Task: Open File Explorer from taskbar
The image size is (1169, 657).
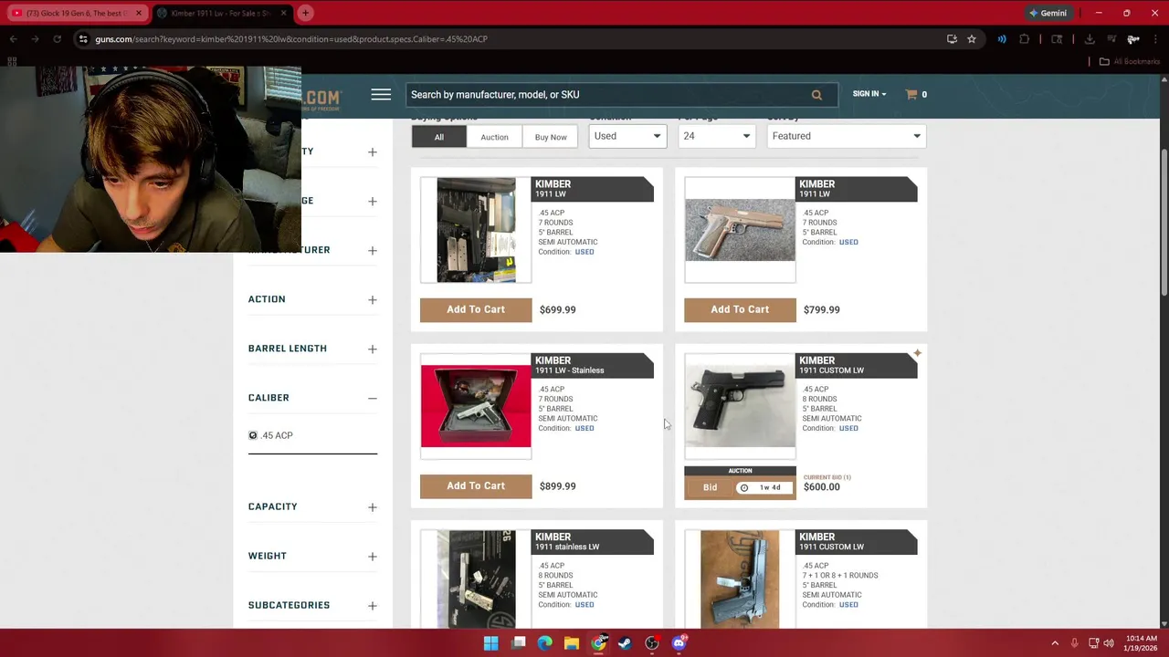Action: [572, 643]
